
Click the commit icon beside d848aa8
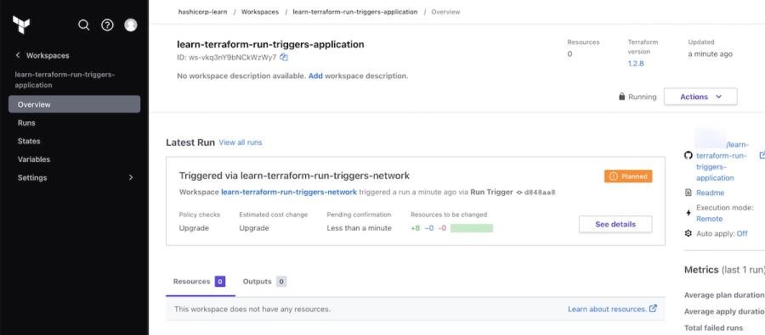[x=519, y=193]
